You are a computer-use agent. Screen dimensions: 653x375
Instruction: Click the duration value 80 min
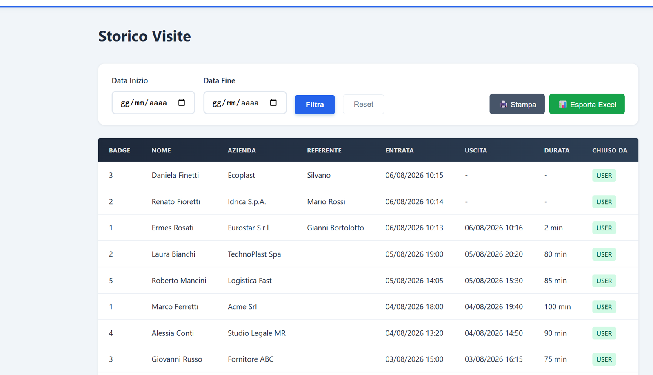(x=555, y=254)
